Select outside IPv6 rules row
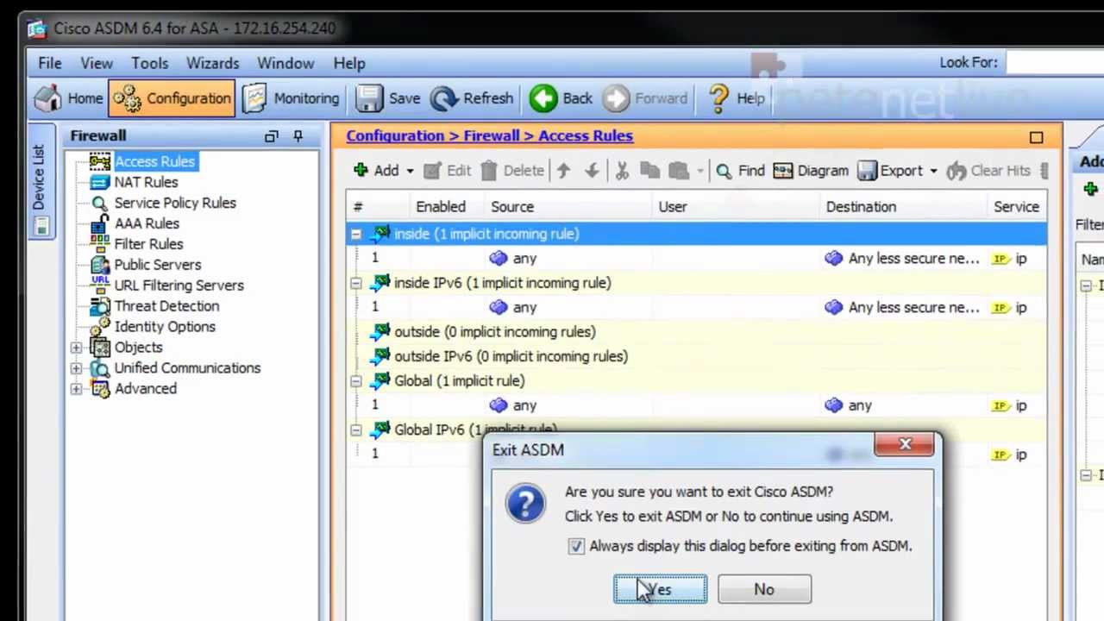Viewport: 1104px width, 621px height. point(697,356)
